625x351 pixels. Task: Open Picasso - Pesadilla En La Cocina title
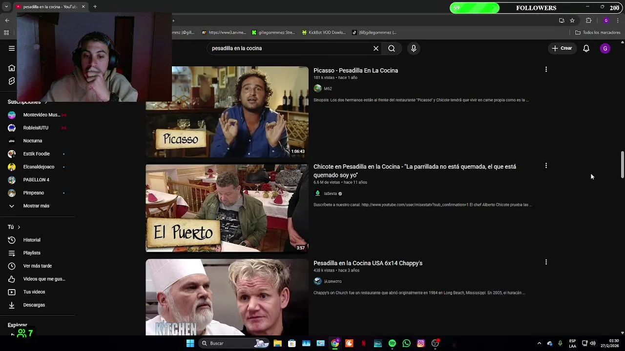coord(355,70)
